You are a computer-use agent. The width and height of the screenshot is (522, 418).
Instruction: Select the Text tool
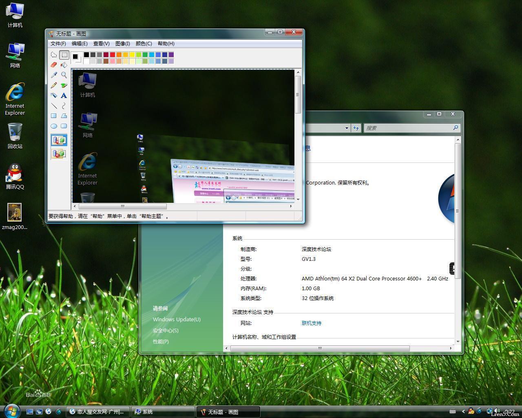[64, 96]
